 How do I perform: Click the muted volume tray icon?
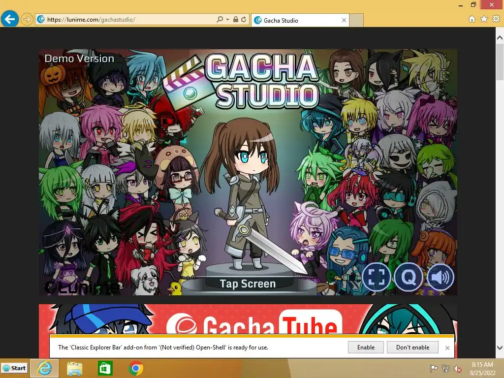pyautogui.click(x=457, y=368)
